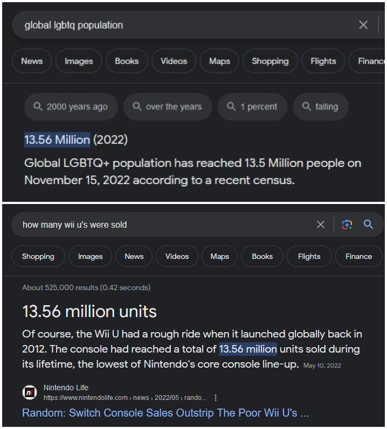Screen dimensions: 387x429
Task: Clear the 'global lgbtq population' search text
Action: point(363,25)
